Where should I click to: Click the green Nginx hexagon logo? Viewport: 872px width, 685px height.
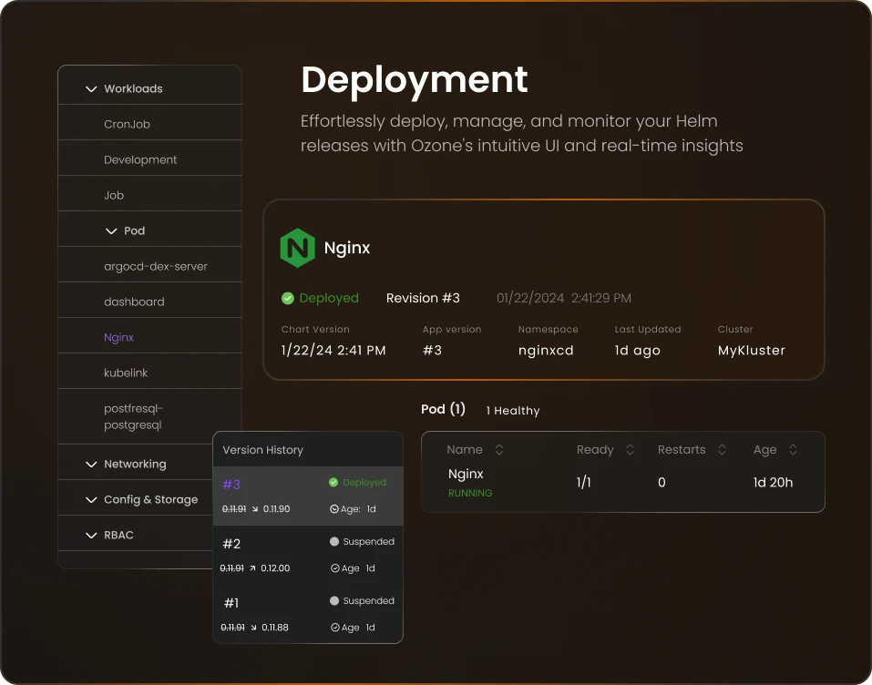(x=297, y=249)
